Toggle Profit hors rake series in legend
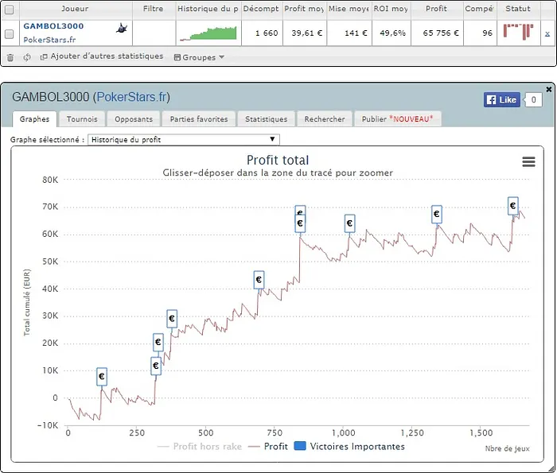The height and width of the screenshot is (473, 557). 199,447
